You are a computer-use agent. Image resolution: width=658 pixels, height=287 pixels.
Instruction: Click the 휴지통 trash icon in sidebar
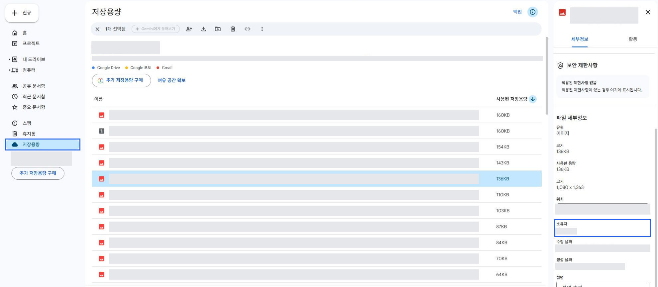click(x=15, y=134)
